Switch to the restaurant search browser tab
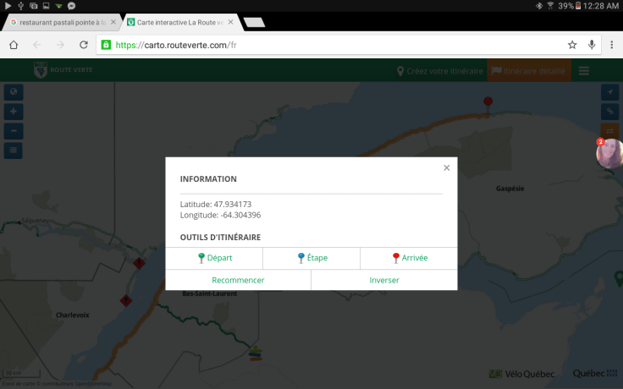 click(x=58, y=21)
